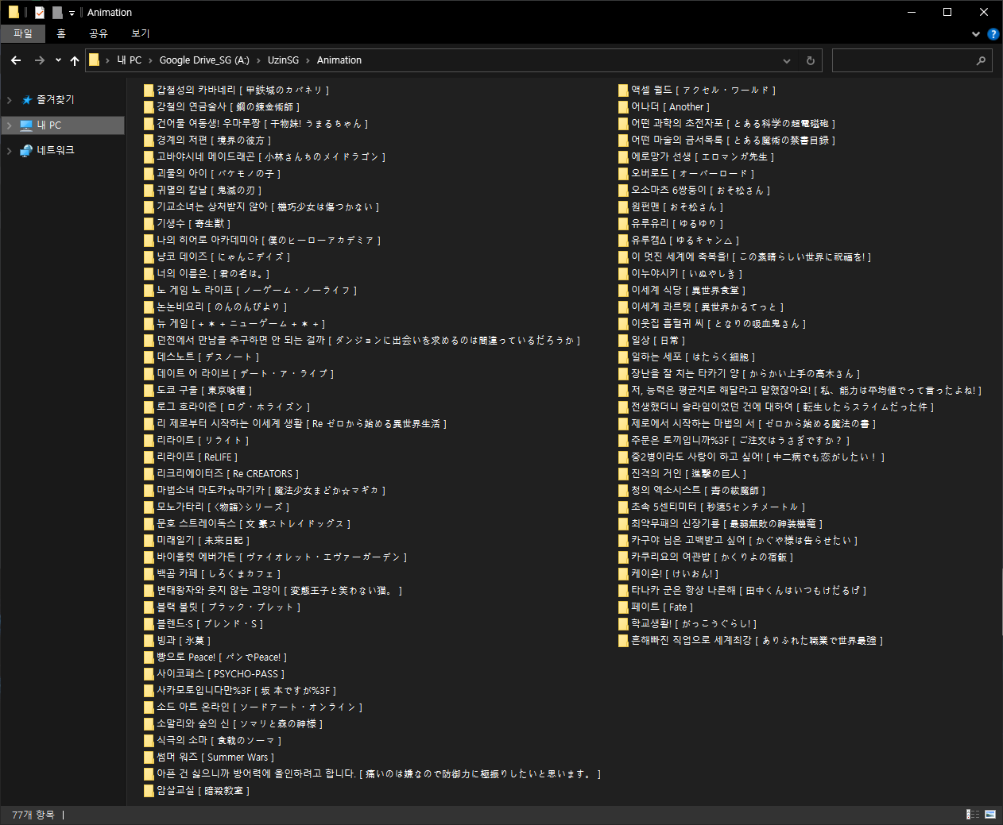The height and width of the screenshot is (825, 1003).
Task: Click the folder icon for 진격의 거인
Action: click(x=623, y=474)
